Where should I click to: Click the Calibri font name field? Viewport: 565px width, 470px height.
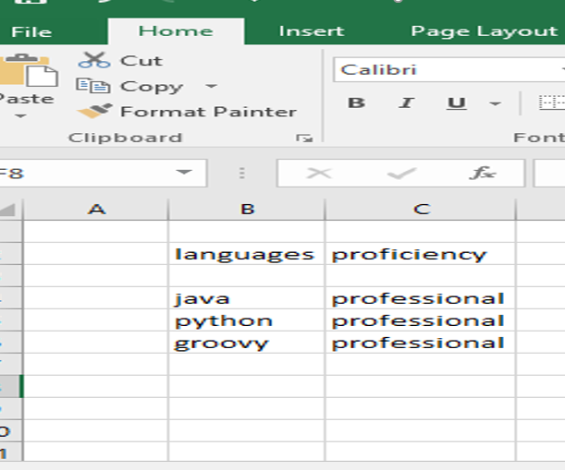coord(448,69)
